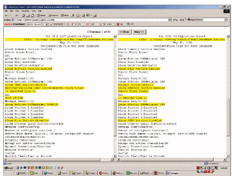
Task: Click highlighted 'Alarm ODBC Service:Disabled' line in right pane
Action: coord(140,121)
